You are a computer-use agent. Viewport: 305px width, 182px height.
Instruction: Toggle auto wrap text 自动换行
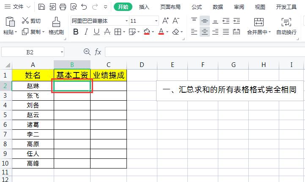coord(286,27)
